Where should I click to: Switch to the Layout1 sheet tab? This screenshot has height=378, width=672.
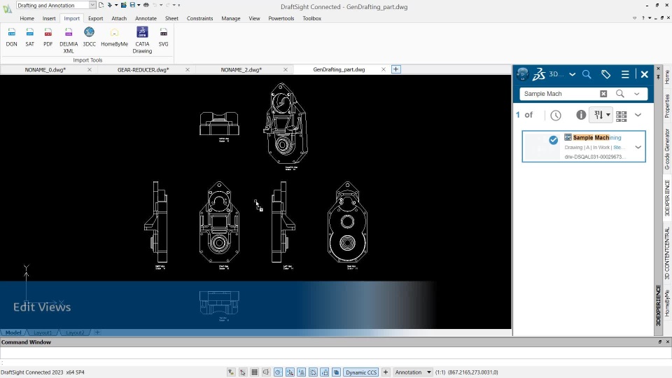tap(43, 332)
